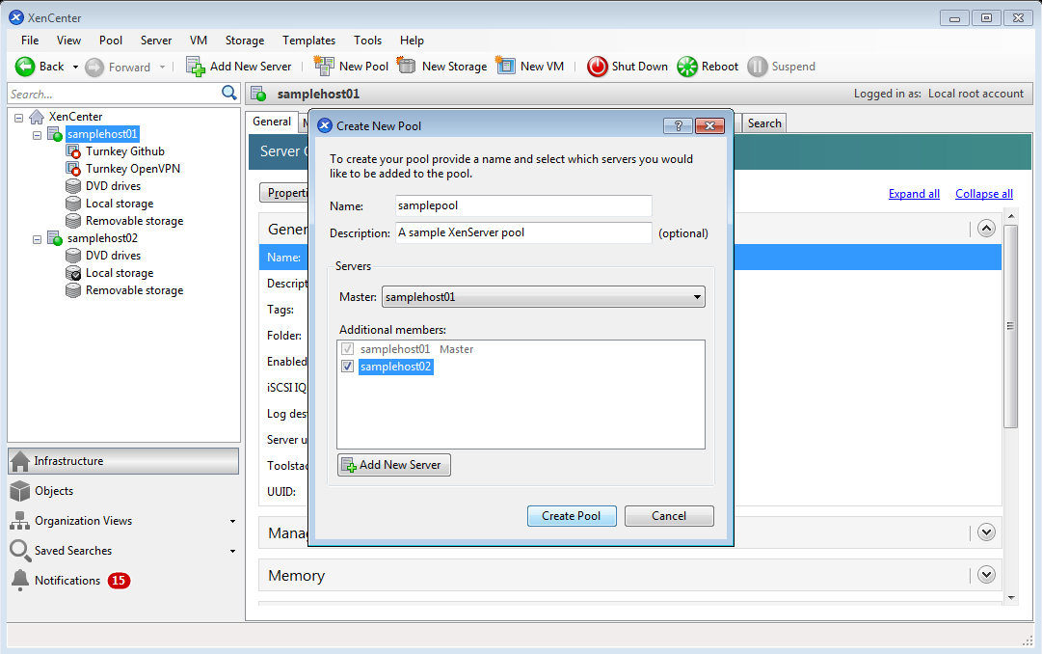
Task: Uncheck the samplehost02 checkbox
Action: [347, 367]
